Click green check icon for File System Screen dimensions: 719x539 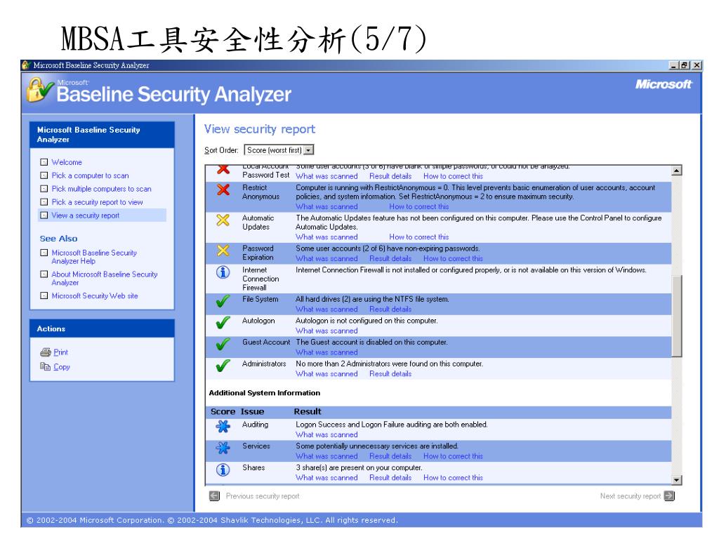tap(223, 301)
